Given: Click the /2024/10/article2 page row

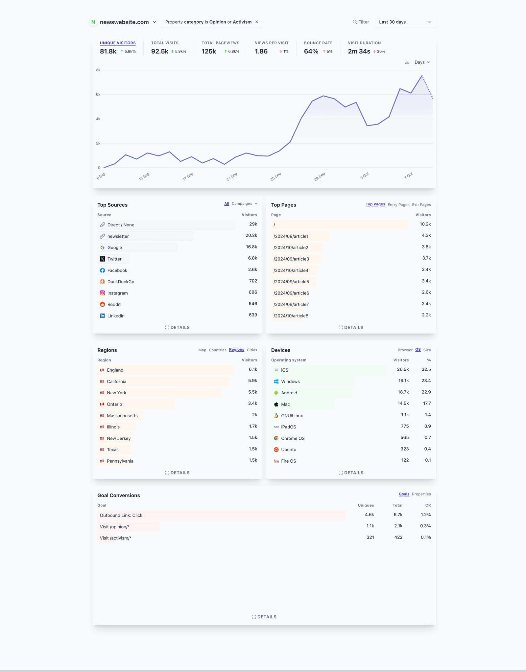Looking at the screenshot, I should pyautogui.click(x=351, y=247).
